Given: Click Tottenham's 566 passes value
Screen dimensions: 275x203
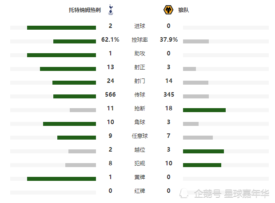Looking at the screenshot, I should (x=110, y=94).
